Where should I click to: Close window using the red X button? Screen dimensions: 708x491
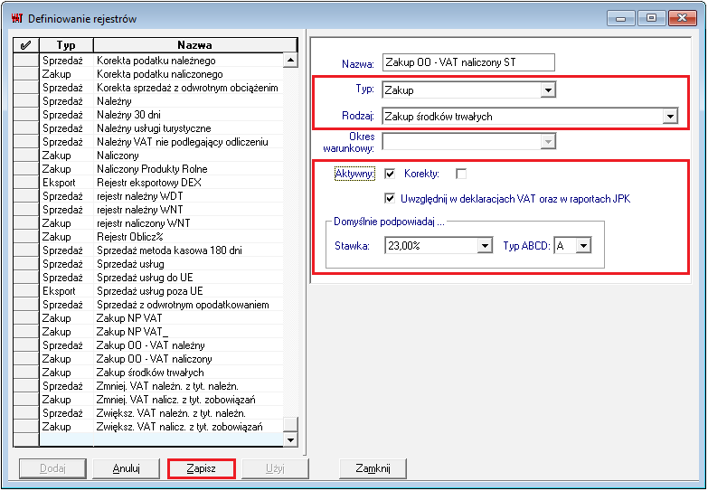(x=682, y=18)
